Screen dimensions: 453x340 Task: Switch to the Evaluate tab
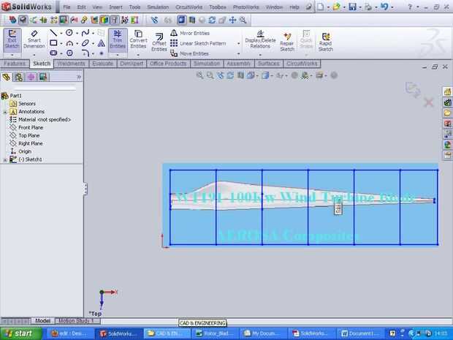coord(102,64)
